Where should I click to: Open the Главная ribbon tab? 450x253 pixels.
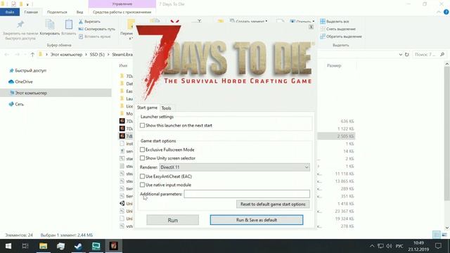(x=31, y=12)
